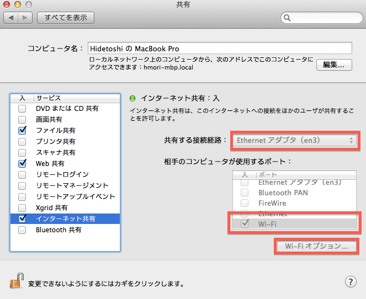
Task: Enable 画面共有 checkbox
Action: coord(22,119)
